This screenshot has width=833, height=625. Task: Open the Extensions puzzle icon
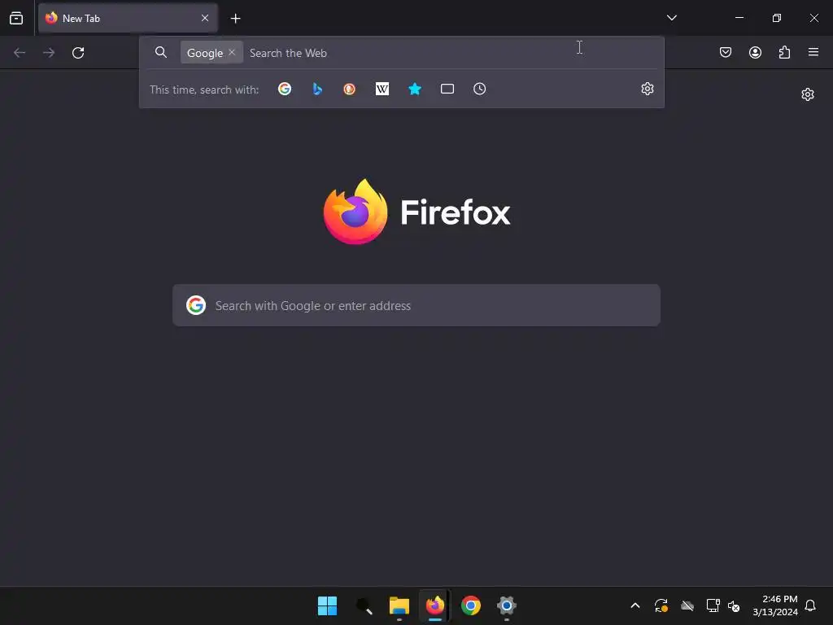click(785, 52)
